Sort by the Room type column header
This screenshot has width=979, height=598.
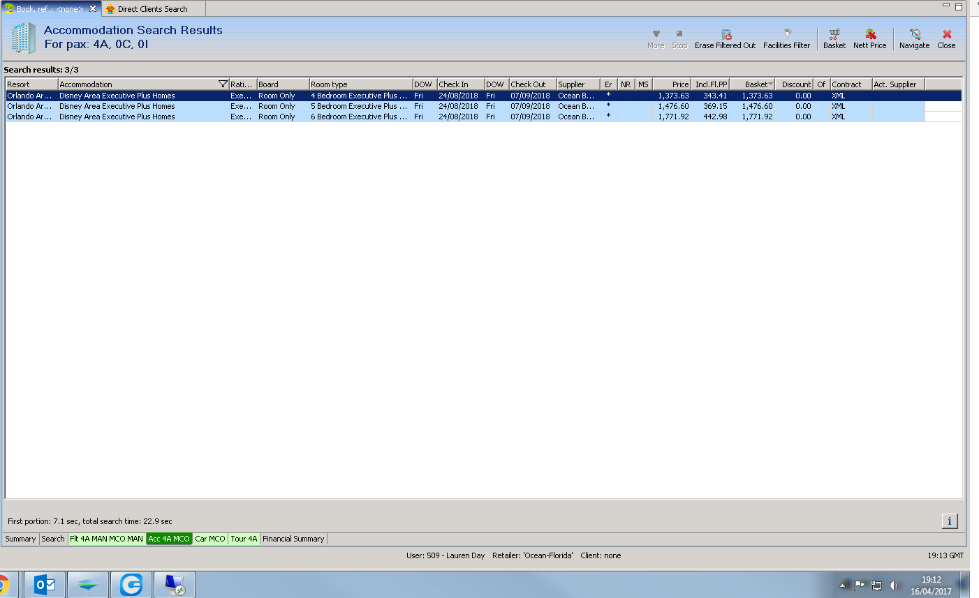361,84
